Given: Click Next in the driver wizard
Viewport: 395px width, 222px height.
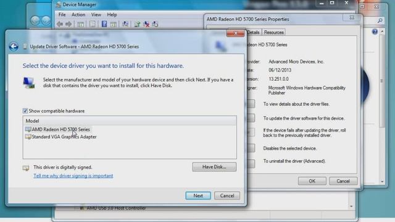Looking at the screenshot, I should 198,195.
